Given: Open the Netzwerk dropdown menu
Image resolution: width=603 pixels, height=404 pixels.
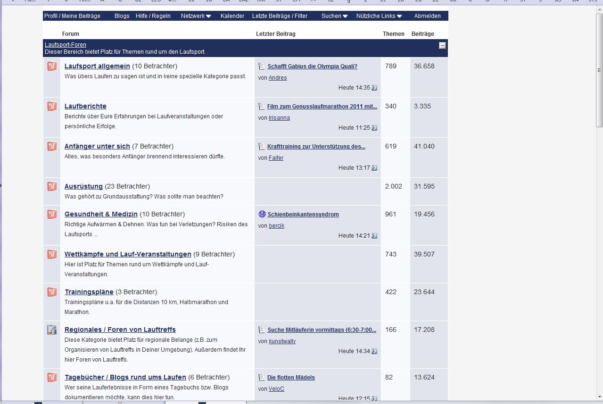Looking at the screenshot, I should (x=196, y=16).
